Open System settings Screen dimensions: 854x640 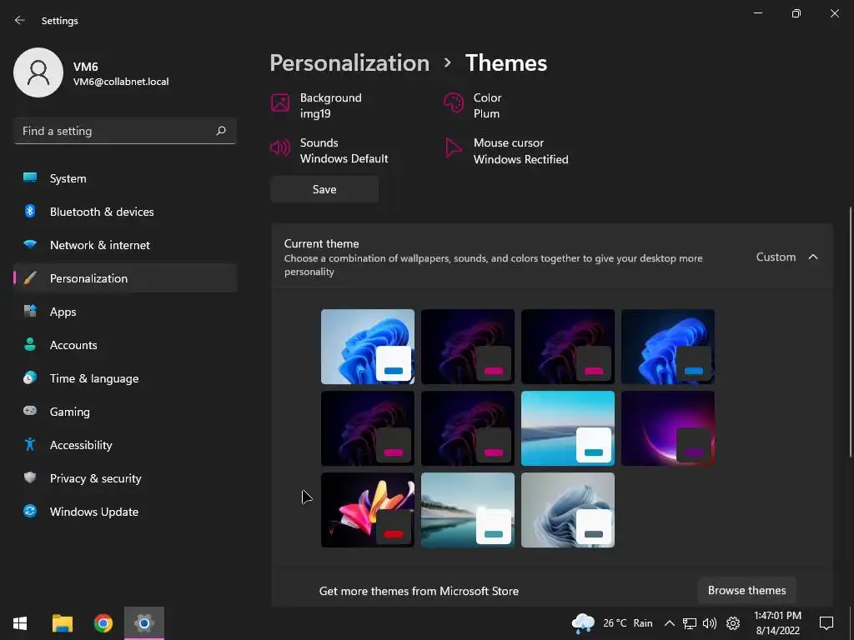click(125, 178)
